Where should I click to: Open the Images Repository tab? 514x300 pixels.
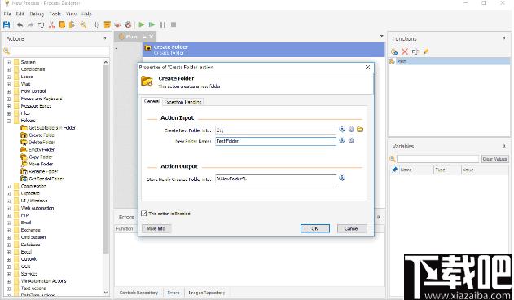207,293
